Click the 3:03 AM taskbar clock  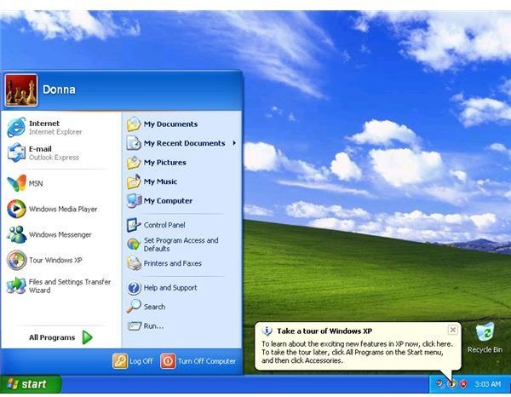coord(487,384)
